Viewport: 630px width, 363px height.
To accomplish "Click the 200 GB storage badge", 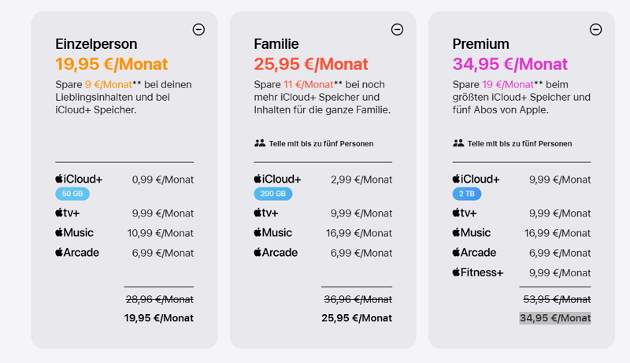I will (272, 194).
